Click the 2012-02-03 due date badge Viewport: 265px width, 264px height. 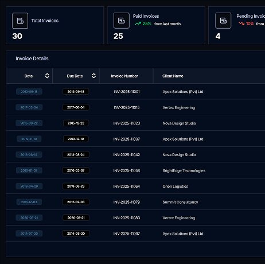point(76,202)
